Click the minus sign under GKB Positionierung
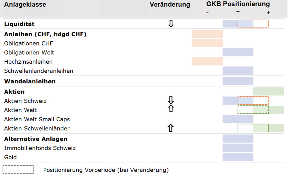 click(207, 12)
